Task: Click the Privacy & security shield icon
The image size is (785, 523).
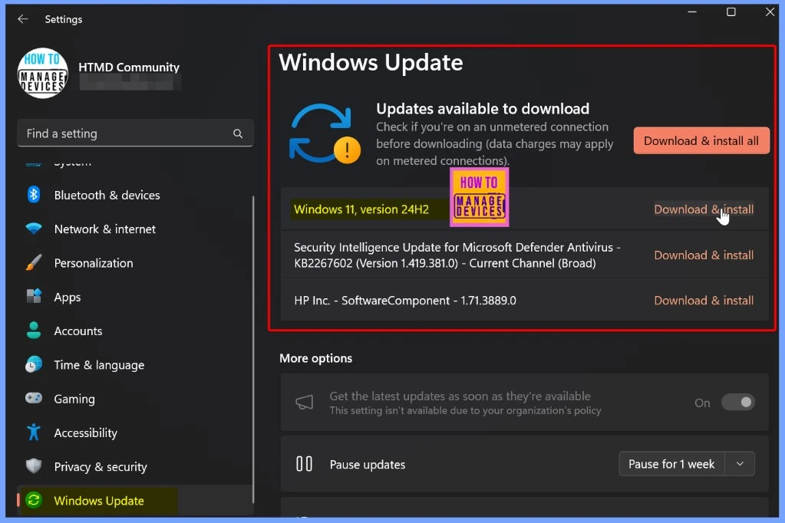Action: pyautogui.click(x=34, y=466)
